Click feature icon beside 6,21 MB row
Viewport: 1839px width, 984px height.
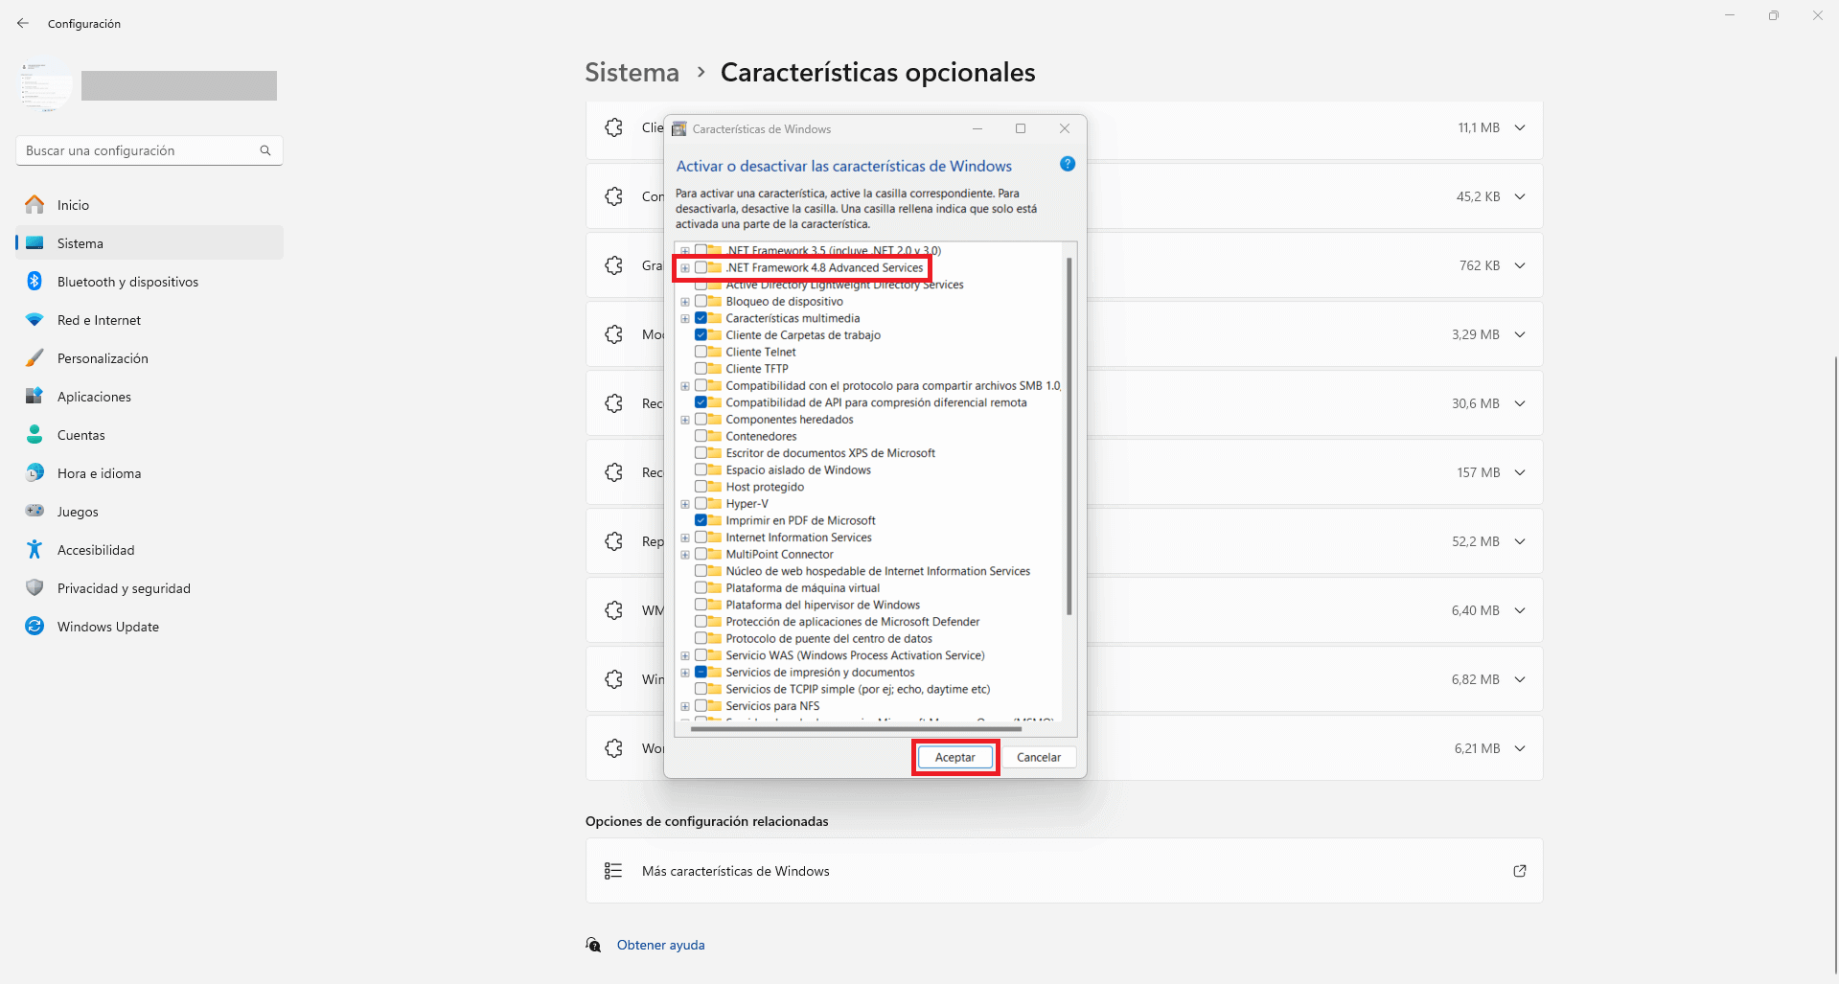[614, 748]
